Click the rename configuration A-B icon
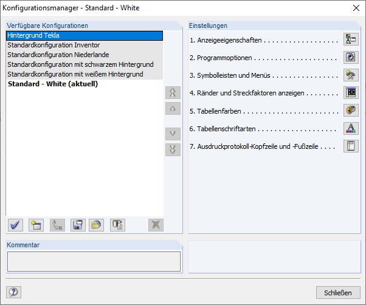Viewport: 366px width, 305px height. (x=57, y=225)
